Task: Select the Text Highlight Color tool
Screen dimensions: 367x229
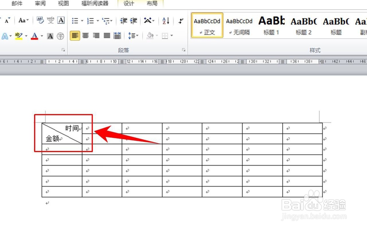Action: click(x=18, y=35)
